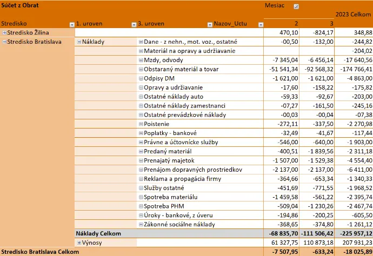Click the Bratislava month 2 total -7 507,95

click(285, 252)
